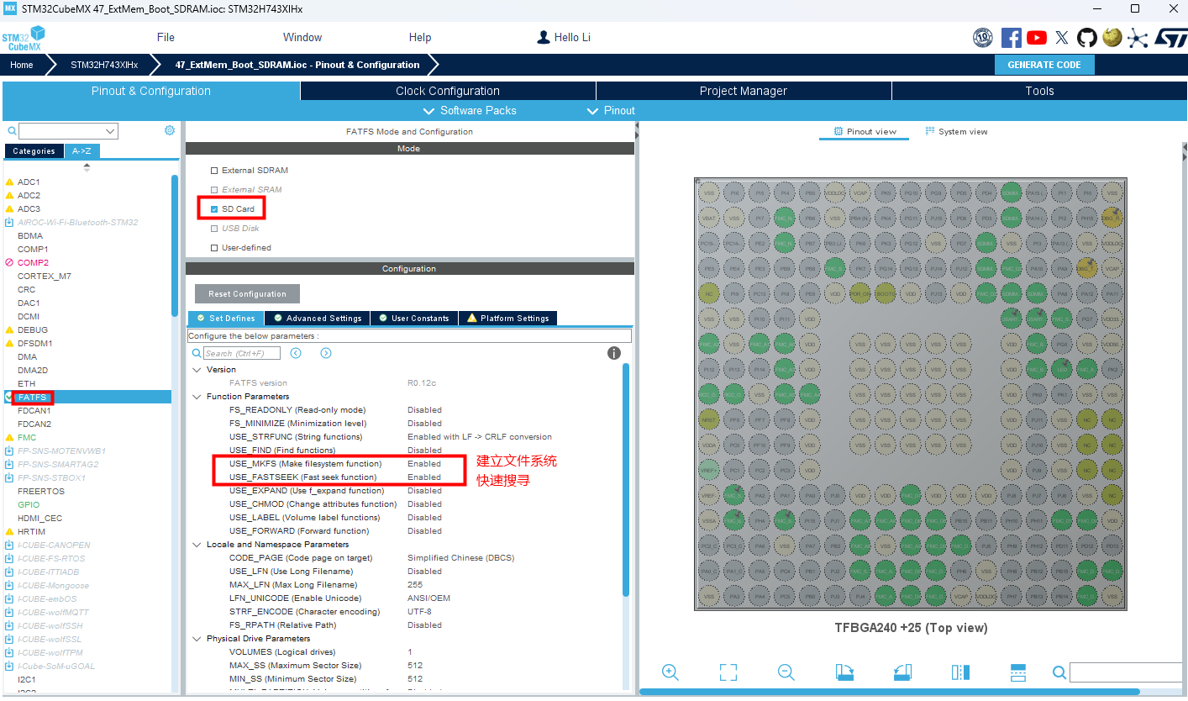Screen dimensions: 1188x701
Task: Click the user profile icon beside Hello Li
Action: point(544,37)
